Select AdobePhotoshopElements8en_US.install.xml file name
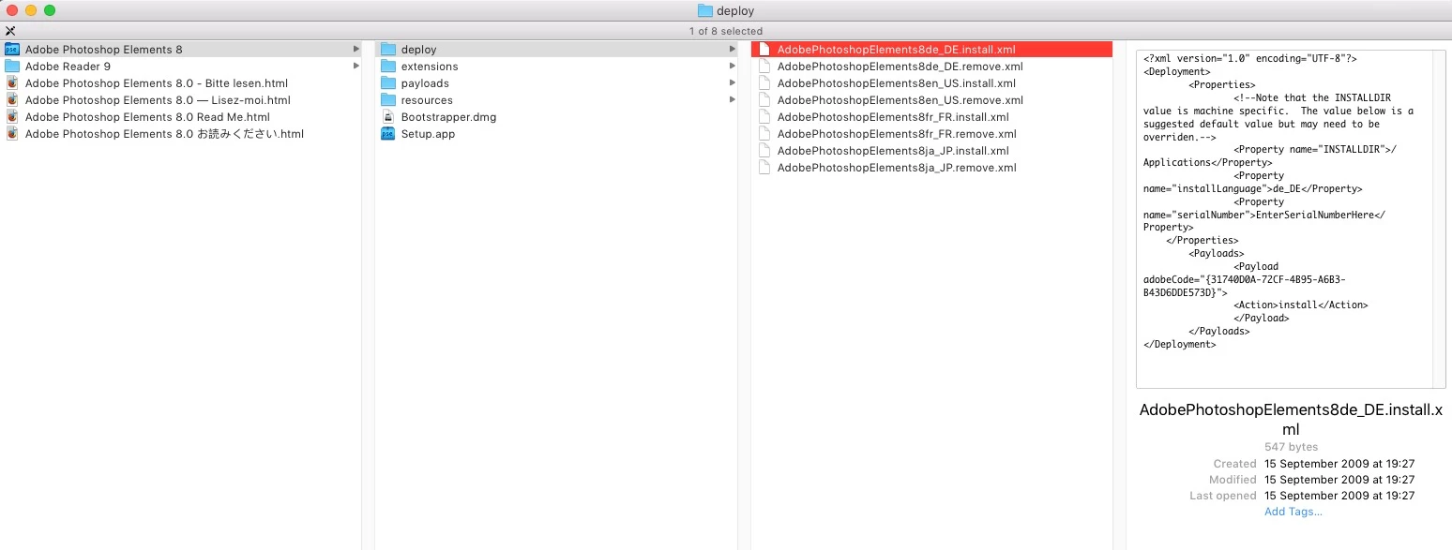The image size is (1452, 550). click(x=896, y=83)
